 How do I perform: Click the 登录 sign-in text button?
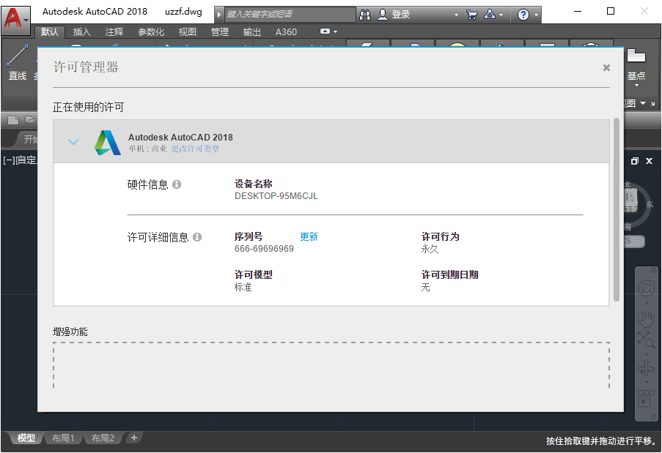(x=401, y=15)
